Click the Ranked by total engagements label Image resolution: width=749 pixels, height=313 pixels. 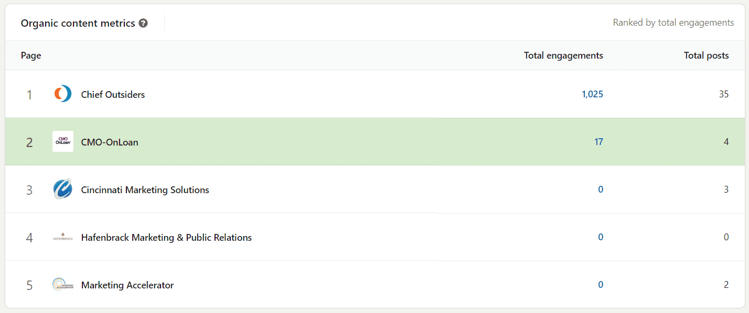point(673,23)
